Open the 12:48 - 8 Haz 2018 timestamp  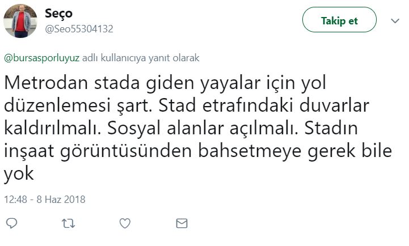pyautogui.click(x=45, y=200)
